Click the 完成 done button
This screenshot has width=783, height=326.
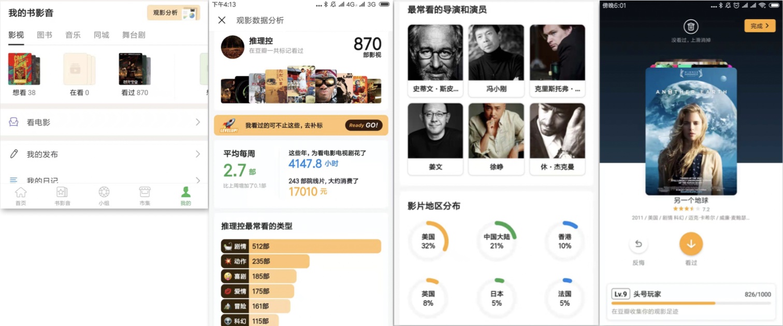coord(760,26)
